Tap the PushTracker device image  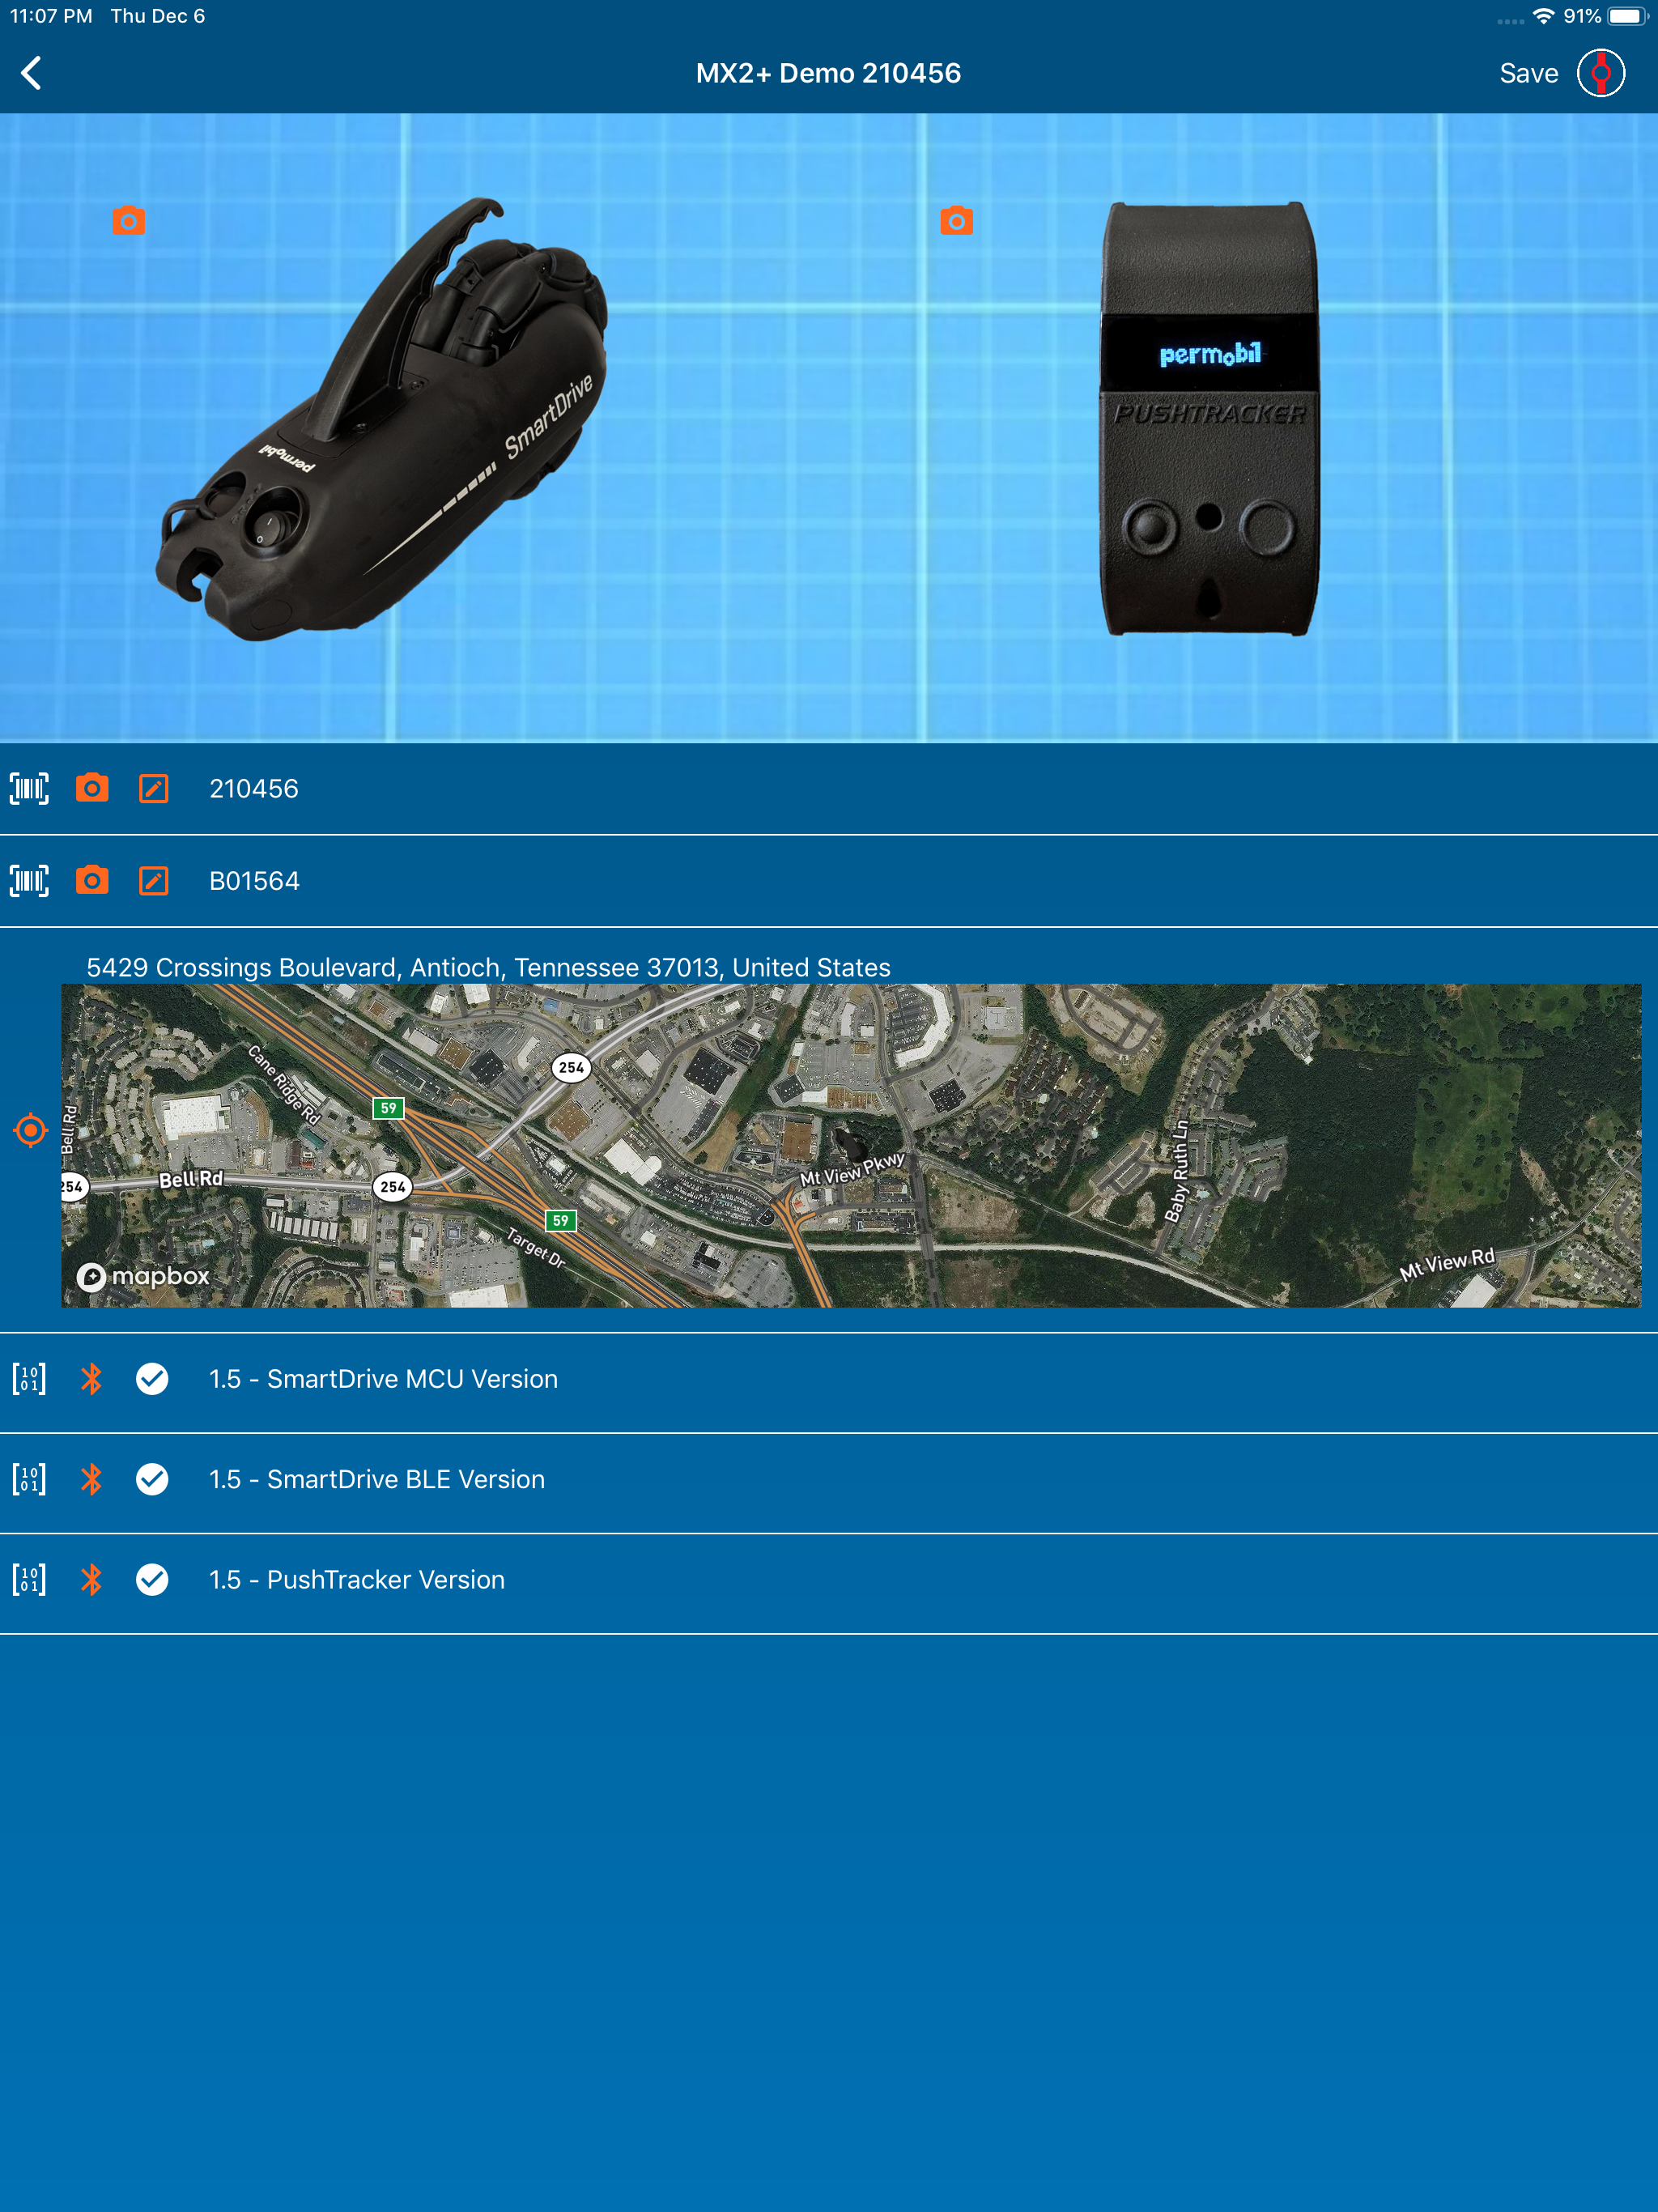pos(1208,418)
